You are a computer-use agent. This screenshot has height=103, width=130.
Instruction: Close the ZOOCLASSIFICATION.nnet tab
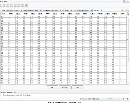tap(92, 10)
